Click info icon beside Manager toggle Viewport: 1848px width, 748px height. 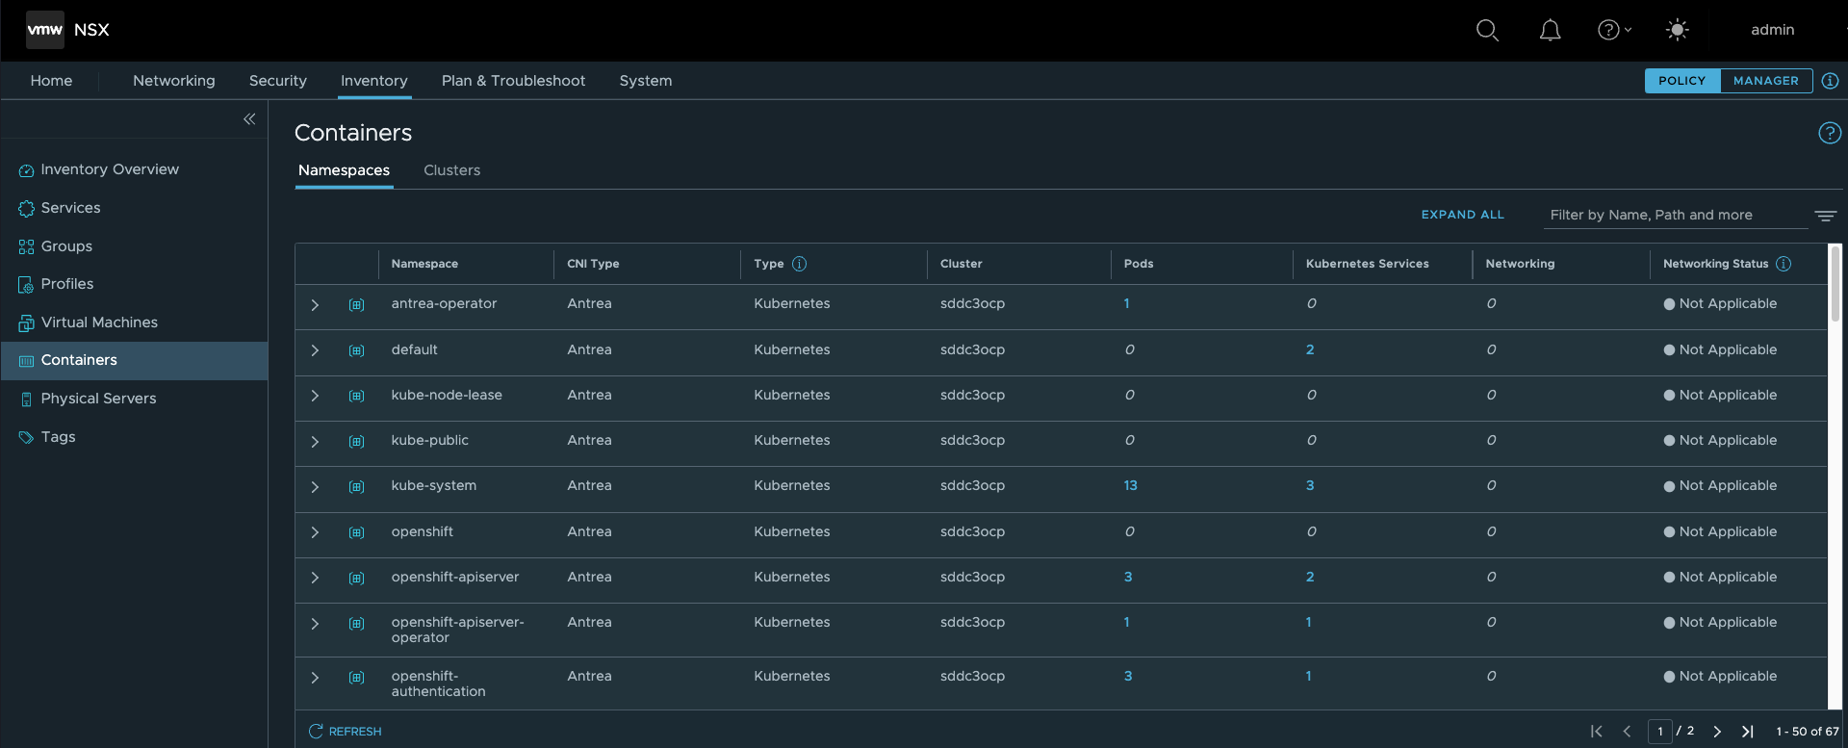pyautogui.click(x=1830, y=81)
